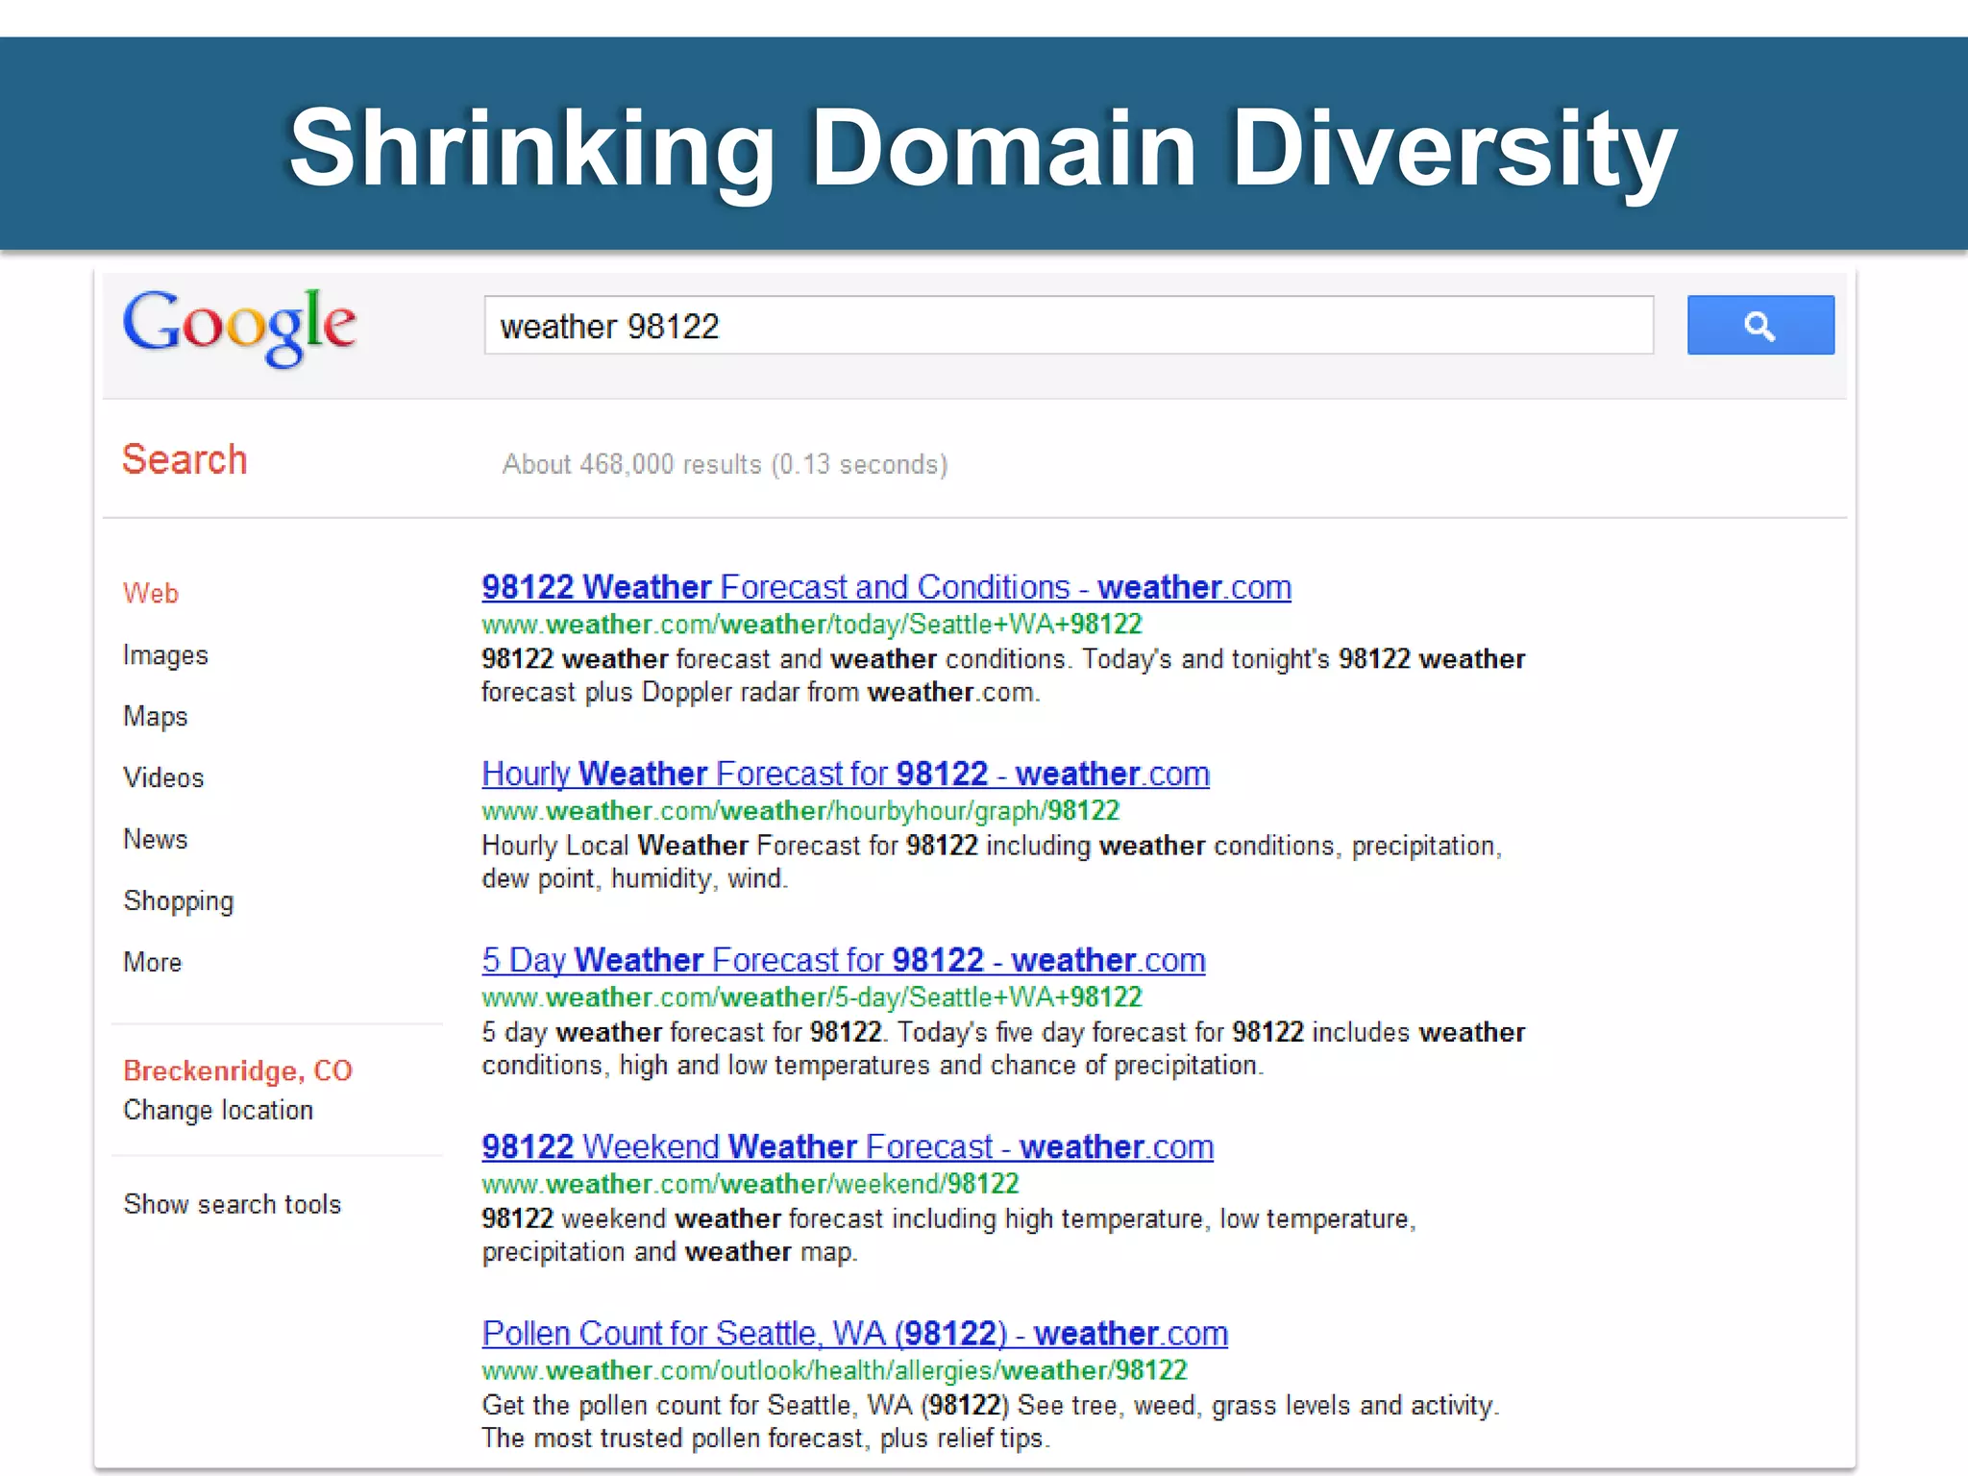Focus the search box containing weather 98122
Image resolution: width=1968 pixels, height=1476 pixels.
1069,325
